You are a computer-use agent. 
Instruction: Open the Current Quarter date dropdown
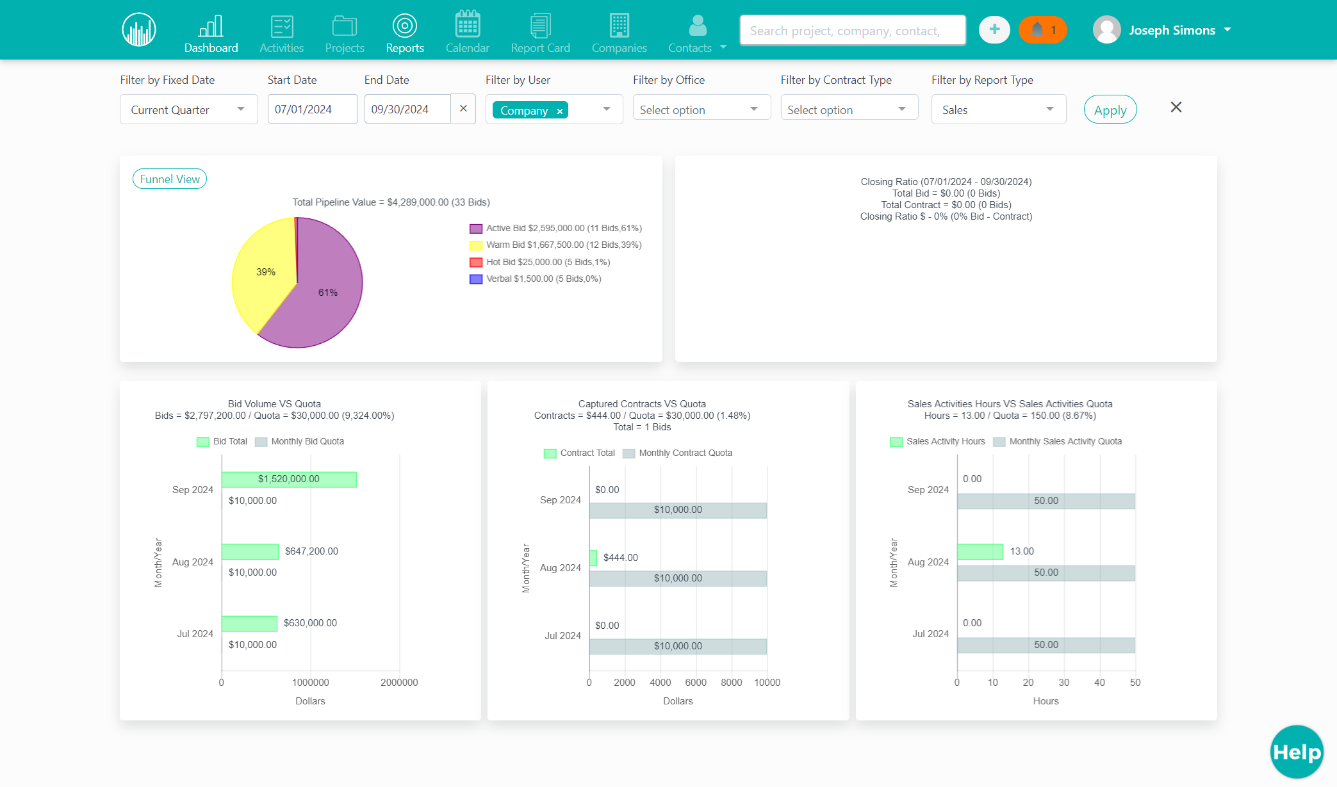tap(188, 110)
